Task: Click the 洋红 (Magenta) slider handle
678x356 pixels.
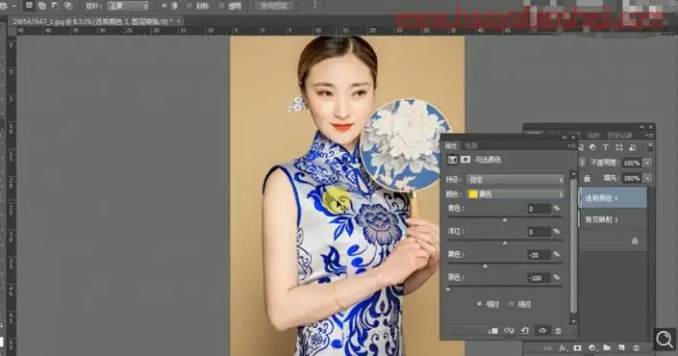Action: tap(505, 243)
